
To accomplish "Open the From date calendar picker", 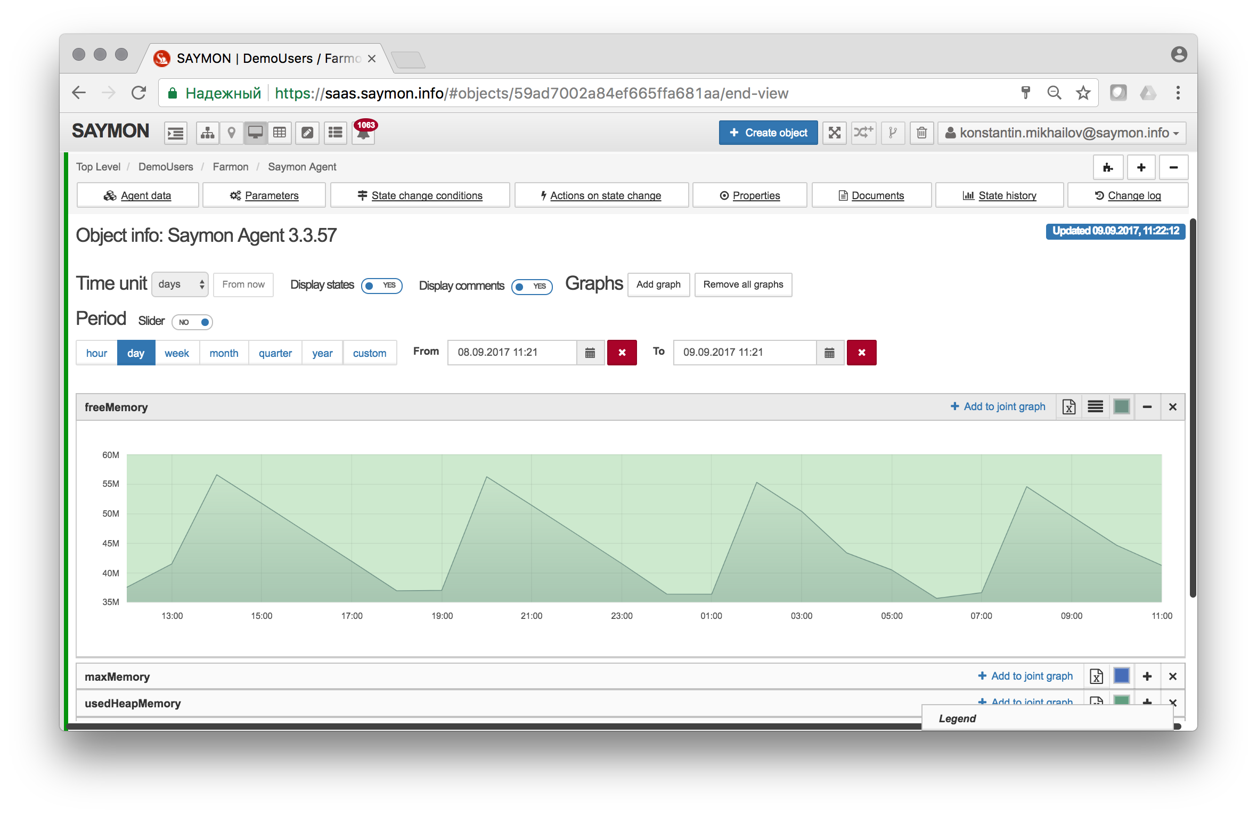I will pyautogui.click(x=590, y=353).
